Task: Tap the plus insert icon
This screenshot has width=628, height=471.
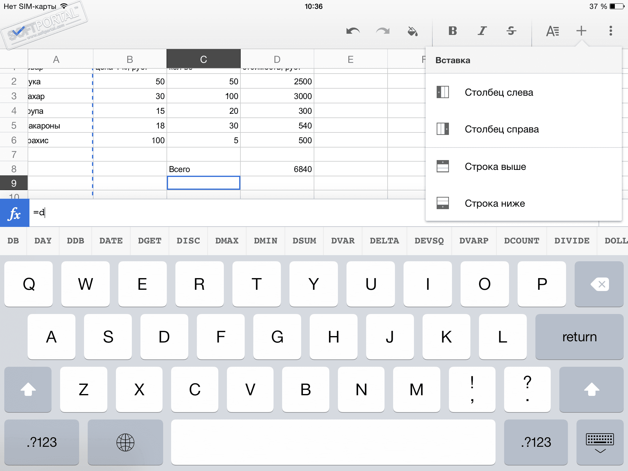Action: pyautogui.click(x=581, y=31)
